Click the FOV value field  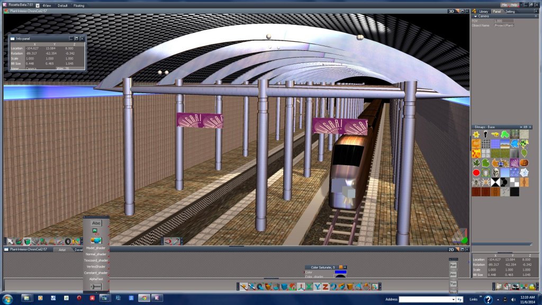[x=504, y=21]
